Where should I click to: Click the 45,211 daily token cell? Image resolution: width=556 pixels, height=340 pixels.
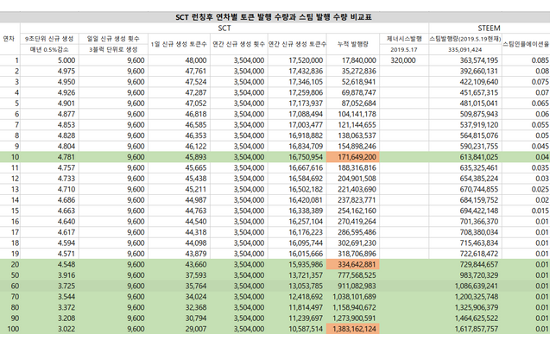click(195, 189)
